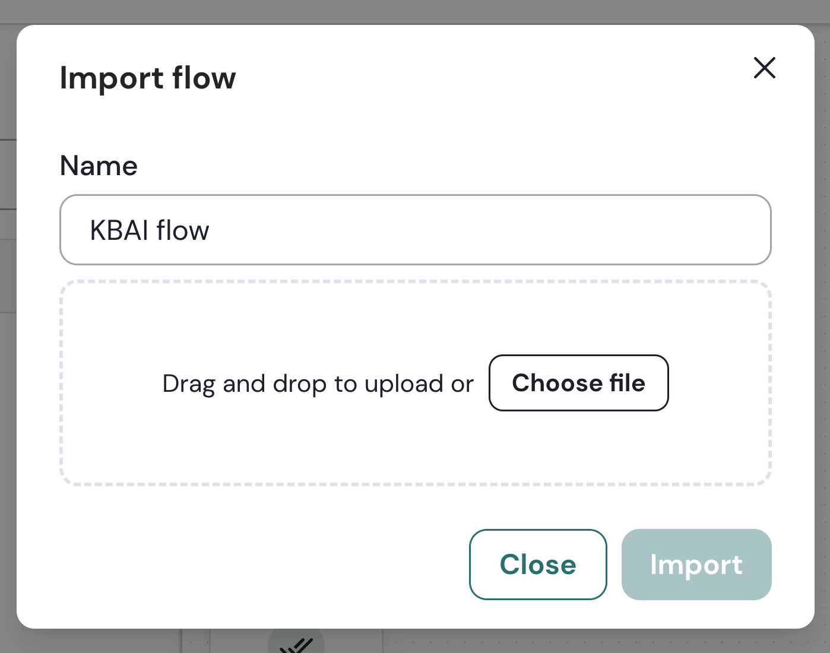830x653 pixels.
Task: Click the double-checkmark icon below the dialog
Action: point(296,644)
